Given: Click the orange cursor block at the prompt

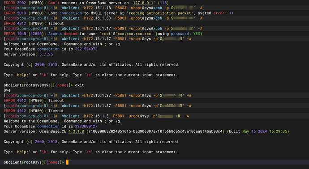Looking at the screenshot, I should 67,162.
